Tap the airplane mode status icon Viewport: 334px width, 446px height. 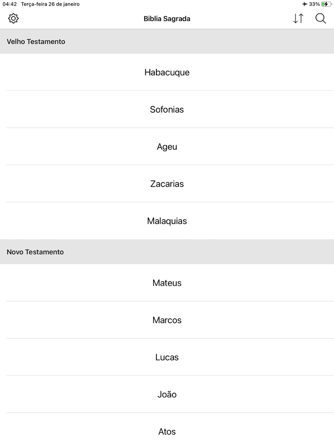pos(305,4)
